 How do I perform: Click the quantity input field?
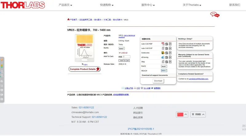(127, 57)
